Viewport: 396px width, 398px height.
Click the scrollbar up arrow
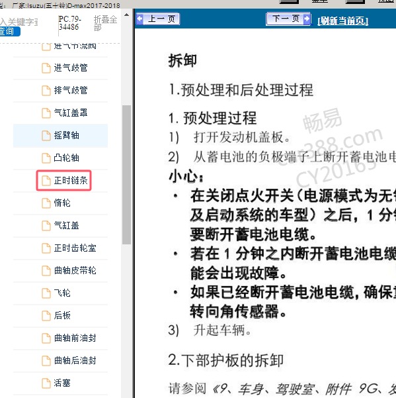coord(126,15)
